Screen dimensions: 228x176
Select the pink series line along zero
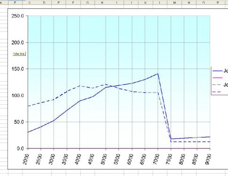[119, 148]
